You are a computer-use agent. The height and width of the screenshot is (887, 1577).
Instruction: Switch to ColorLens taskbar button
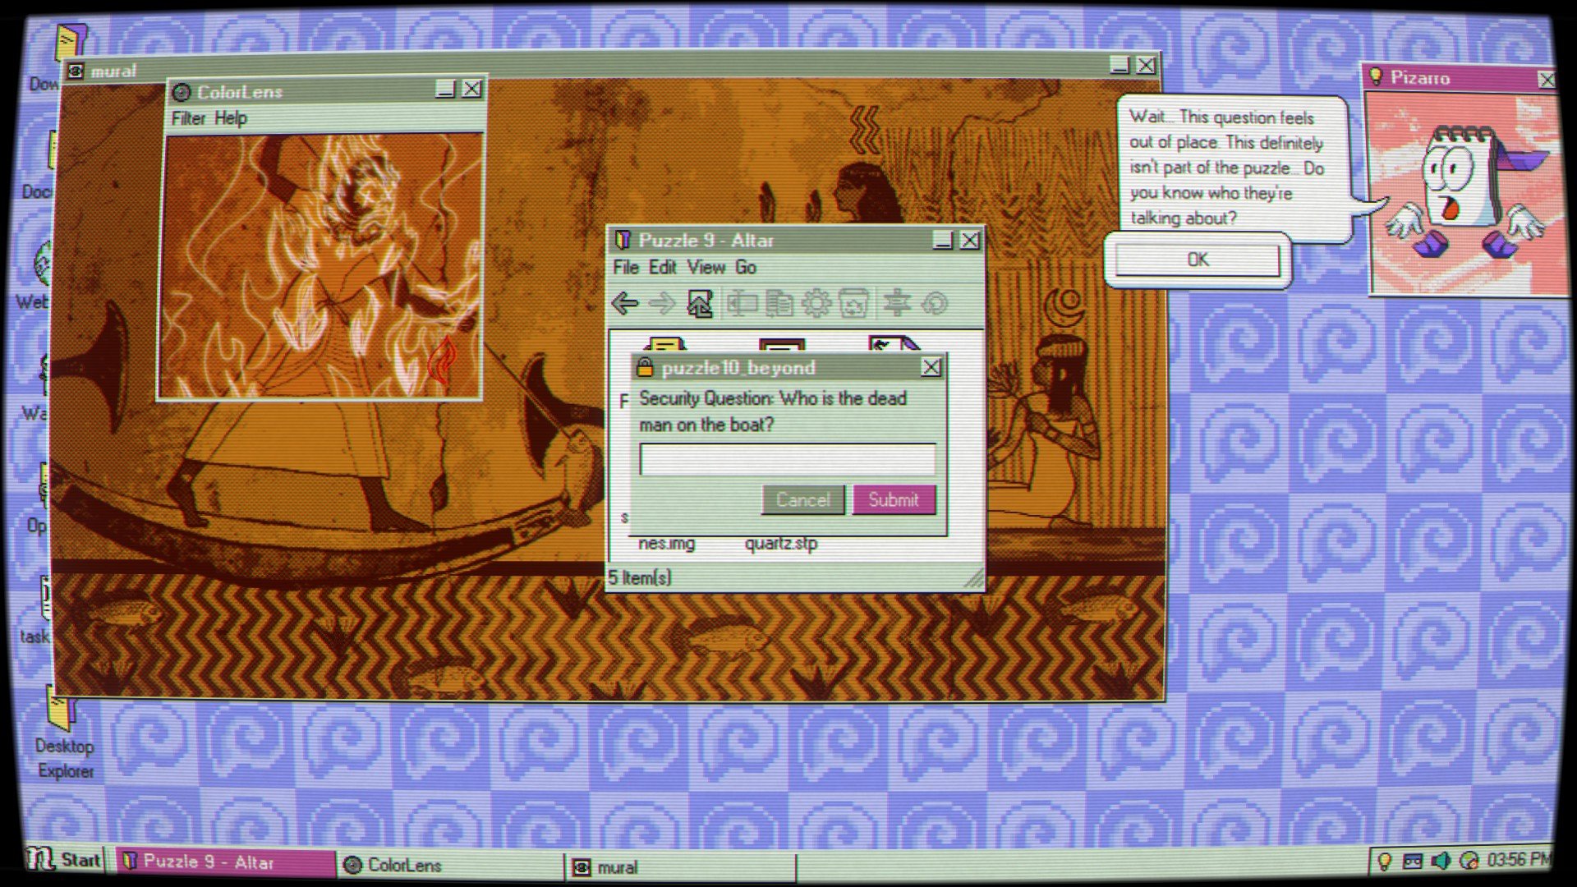(x=449, y=865)
